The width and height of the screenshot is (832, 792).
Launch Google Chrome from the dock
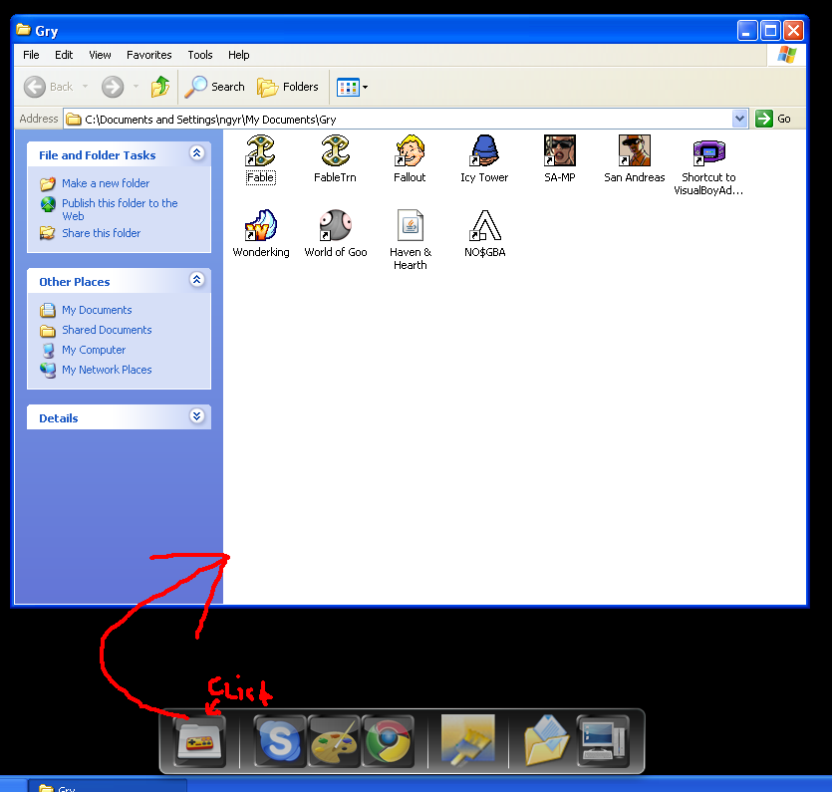point(388,741)
